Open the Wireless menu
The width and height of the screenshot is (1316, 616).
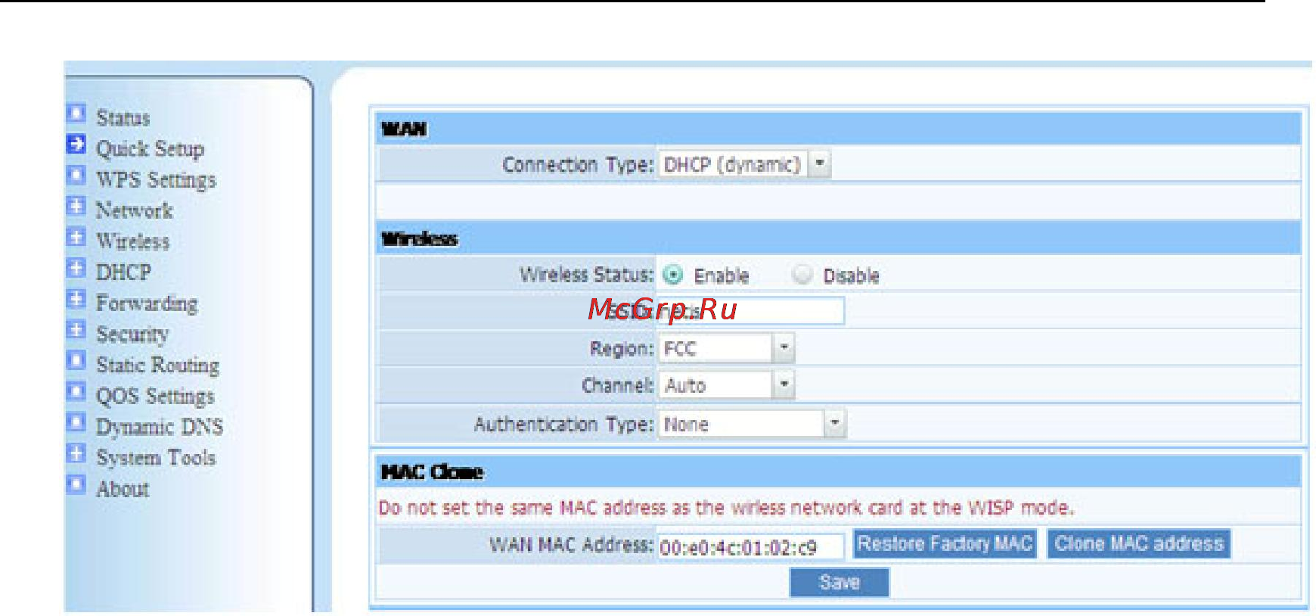(132, 241)
